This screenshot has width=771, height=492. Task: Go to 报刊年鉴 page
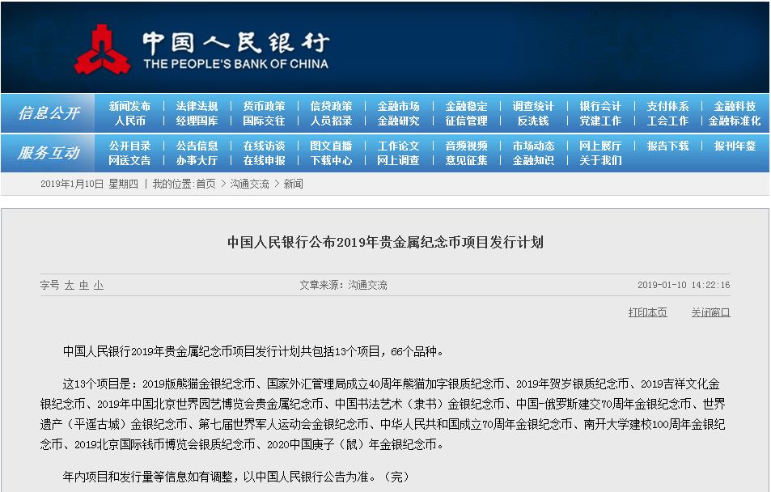click(735, 146)
